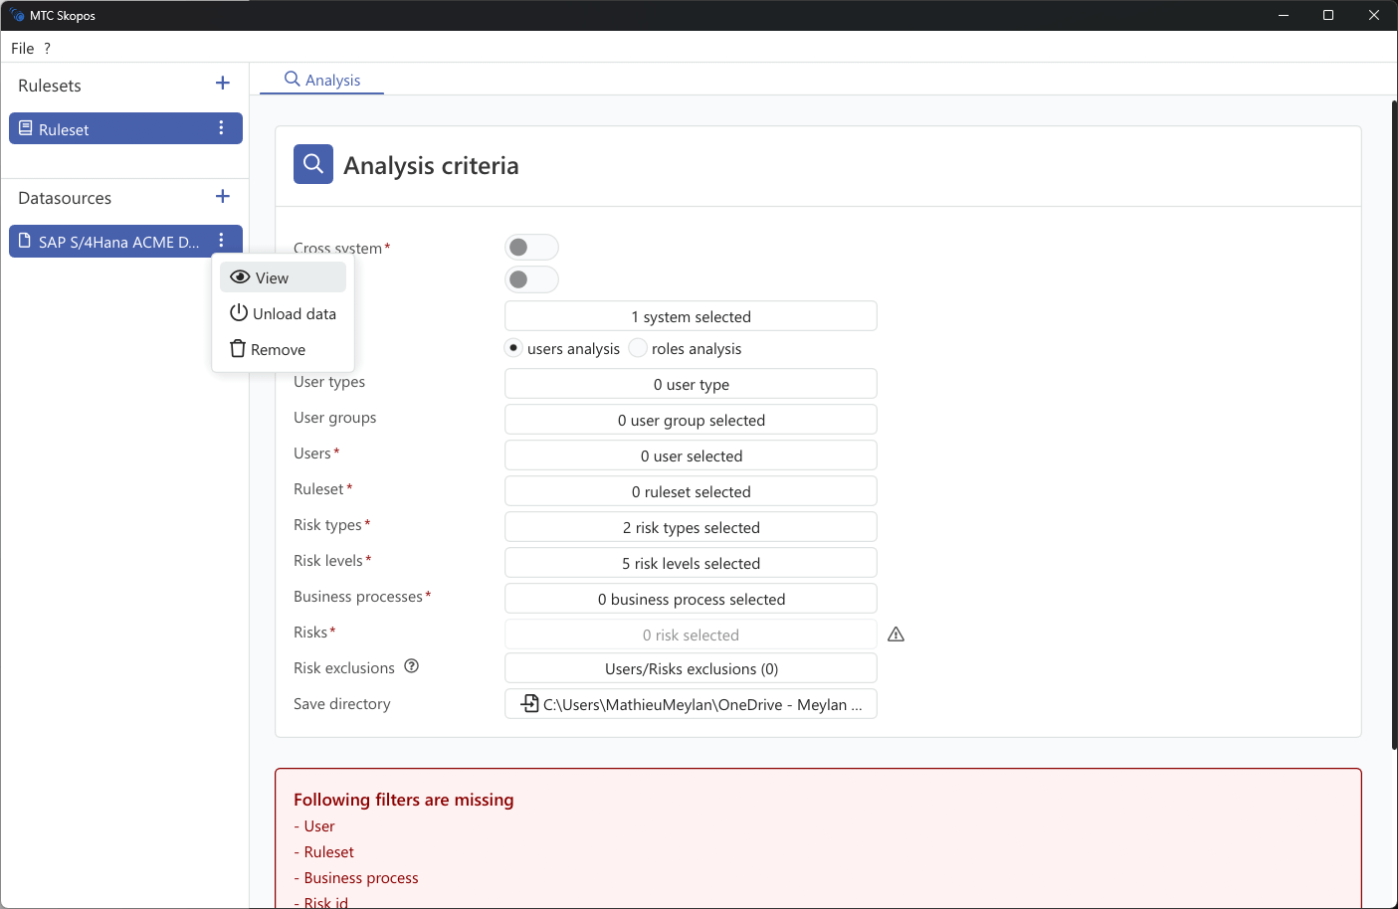Change the Save directory path

click(x=691, y=703)
